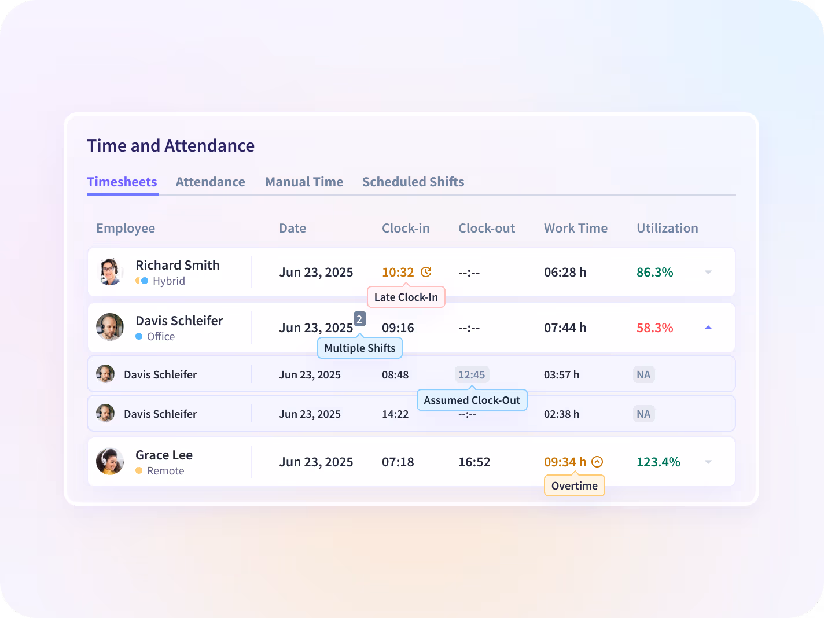Click the 07:44 h work time value

click(565, 328)
